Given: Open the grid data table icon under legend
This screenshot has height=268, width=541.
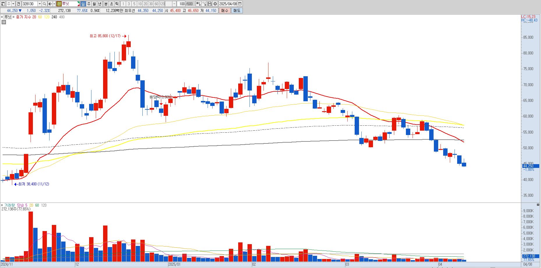Looking at the screenshot, I should coord(3,22).
